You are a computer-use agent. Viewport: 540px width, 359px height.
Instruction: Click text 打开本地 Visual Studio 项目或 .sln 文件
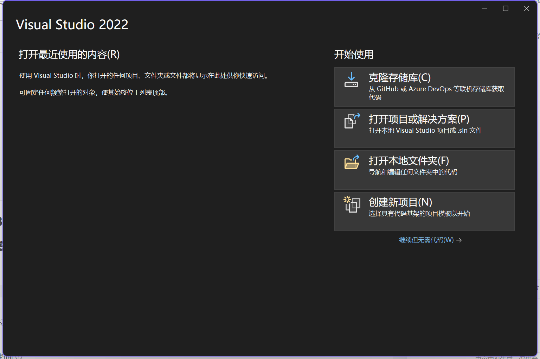point(425,131)
